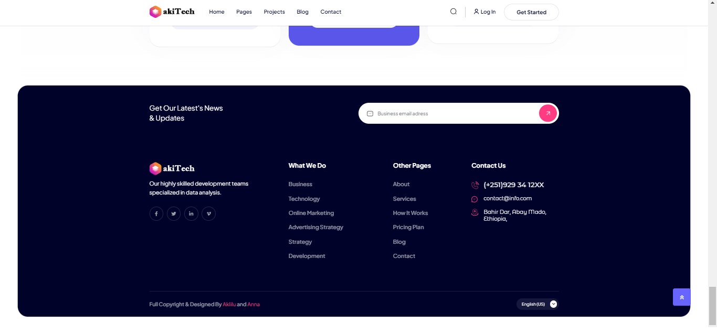Click the chat icon beside contact@info.com
The image size is (717, 334).
coord(475,199)
